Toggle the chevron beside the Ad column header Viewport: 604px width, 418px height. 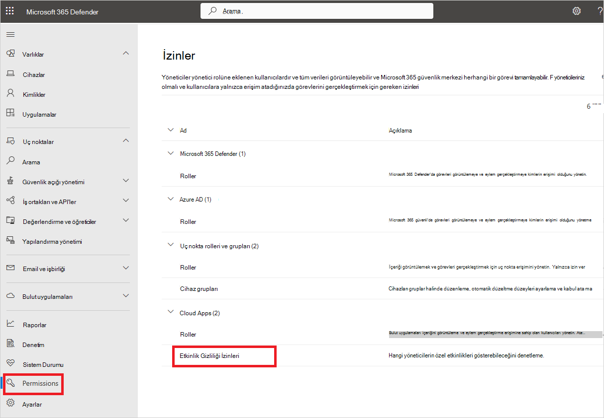point(171,130)
